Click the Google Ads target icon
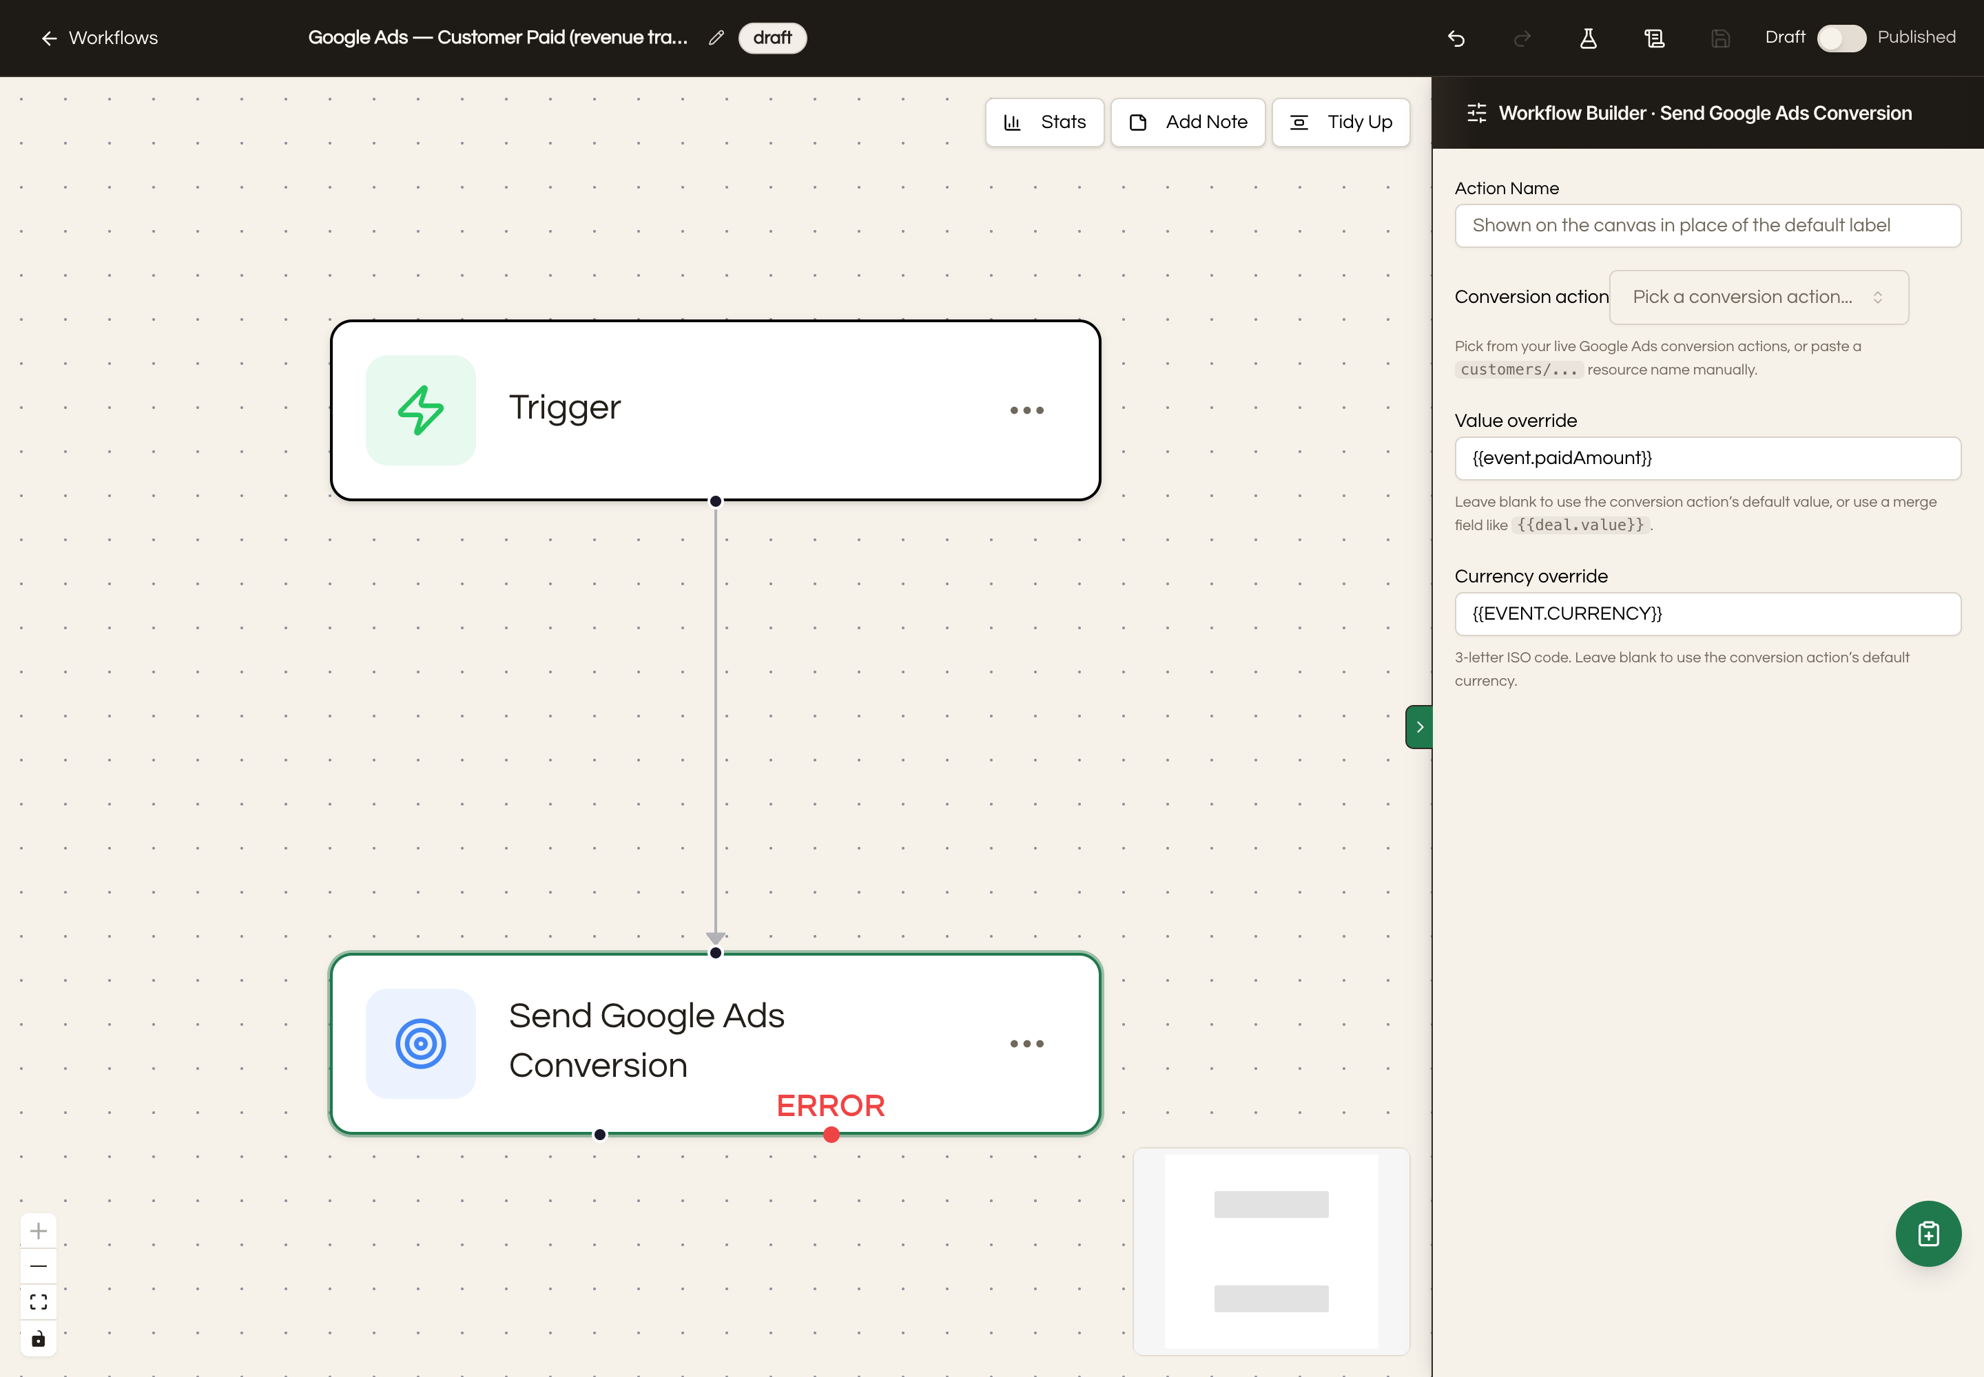 (420, 1043)
